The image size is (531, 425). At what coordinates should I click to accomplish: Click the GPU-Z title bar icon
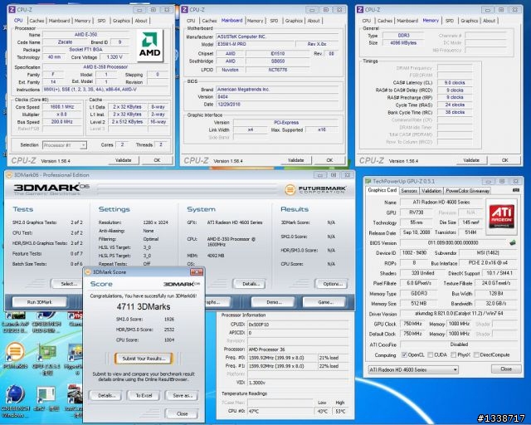click(368, 181)
